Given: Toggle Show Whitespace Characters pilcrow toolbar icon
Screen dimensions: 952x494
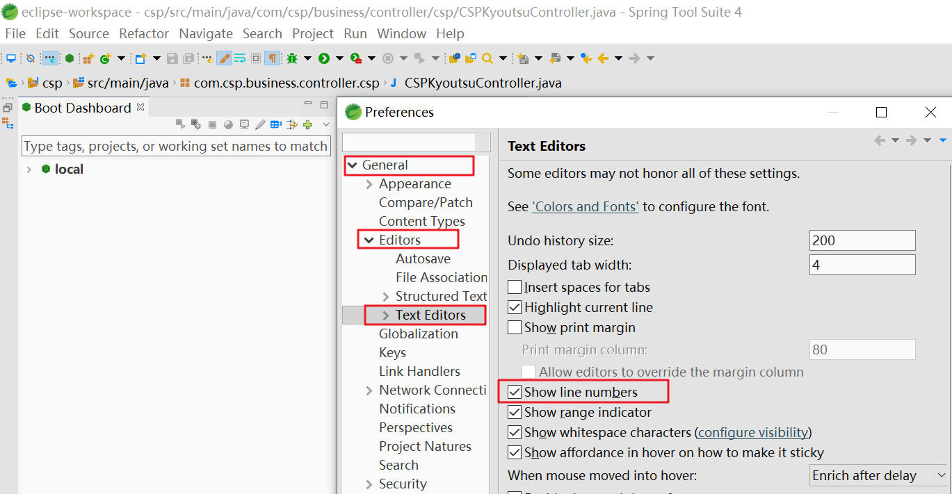Looking at the screenshot, I should (273, 58).
